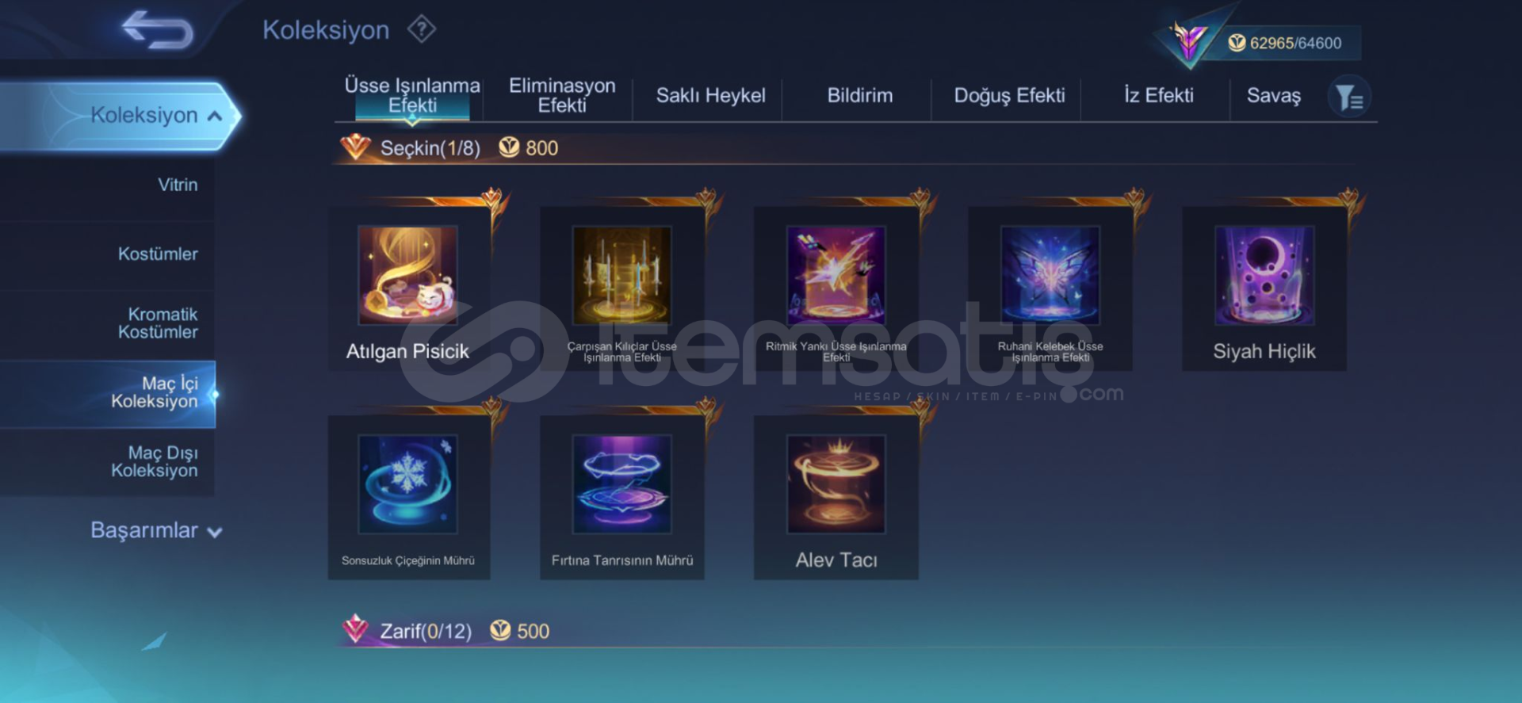This screenshot has height=703, width=1522.
Task: Choose Fırtına Tanrısının Mührü effect icon
Action: 622,483
